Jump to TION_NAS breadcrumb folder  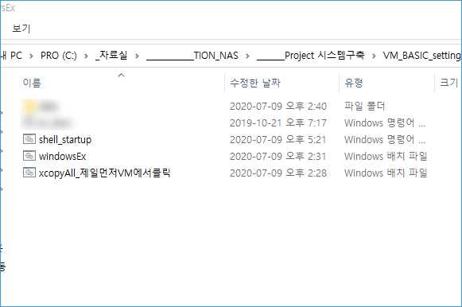(x=192, y=56)
